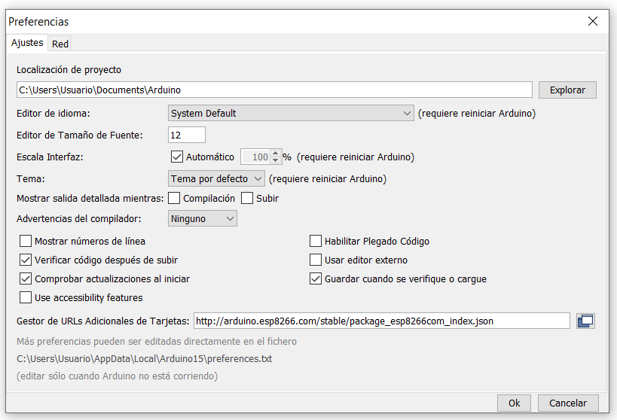Click the font size input field
Screen dimensions: 617x420
(186, 135)
